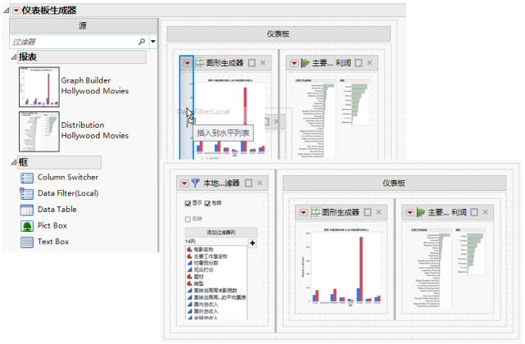Viewport: 525px width, 344px height.
Task: Click the funnel icon of 本地...滤器
Action: pyautogui.click(x=195, y=183)
